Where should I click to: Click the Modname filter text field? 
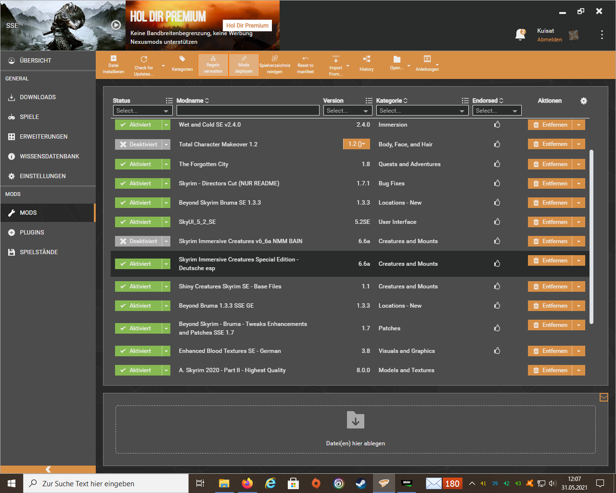pyautogui.click(x=248, y=111)
